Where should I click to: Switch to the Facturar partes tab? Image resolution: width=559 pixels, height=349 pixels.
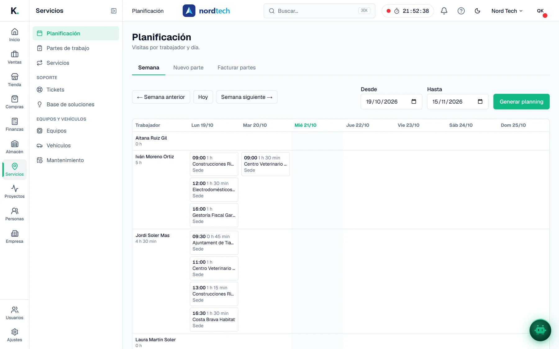(237, 68)
